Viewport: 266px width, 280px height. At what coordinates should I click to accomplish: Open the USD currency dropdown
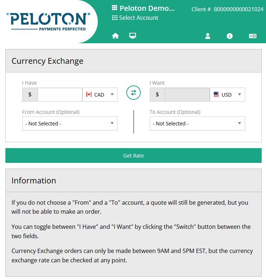pyautogui.click(x=227, y=95)
